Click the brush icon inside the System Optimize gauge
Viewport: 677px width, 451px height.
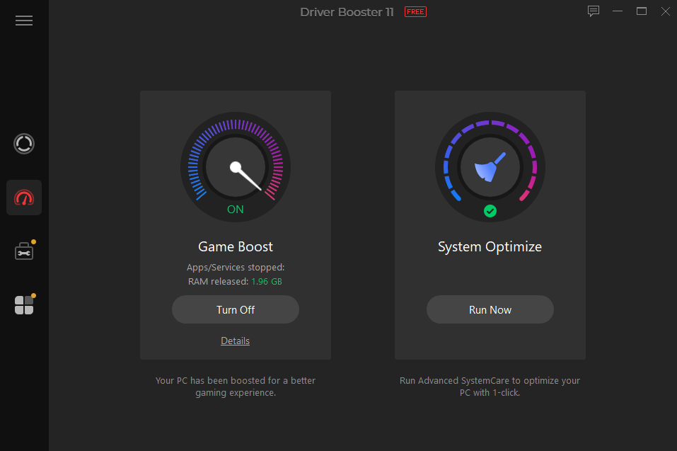tap(490, 166)
